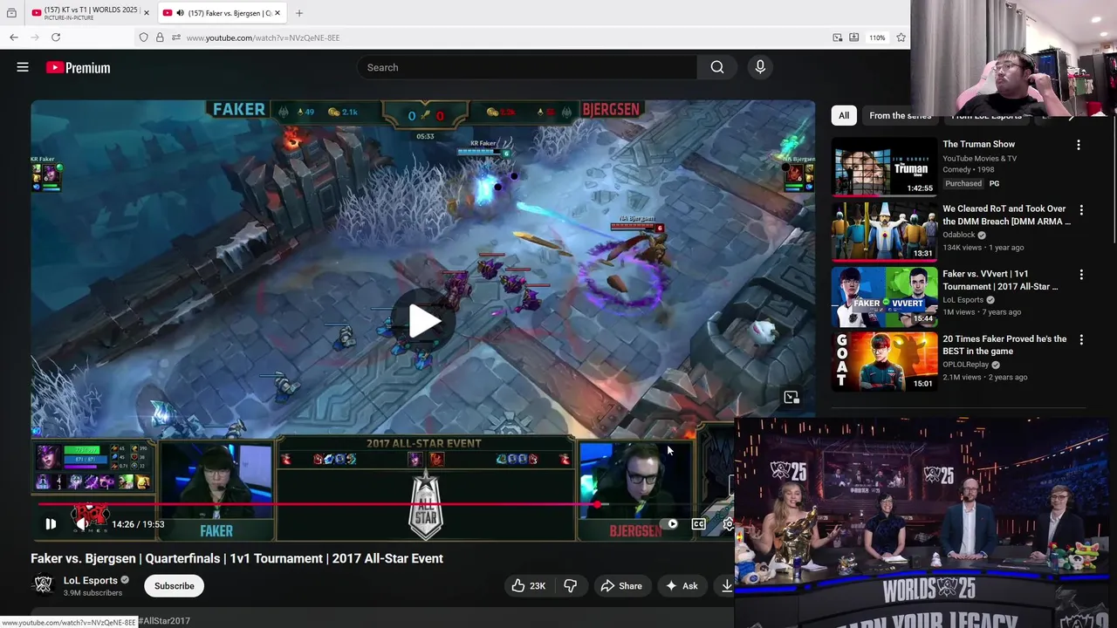Open the DMM Breach video thumbnail
Screen dimensions: 1117x628
(x=884, y=231)
